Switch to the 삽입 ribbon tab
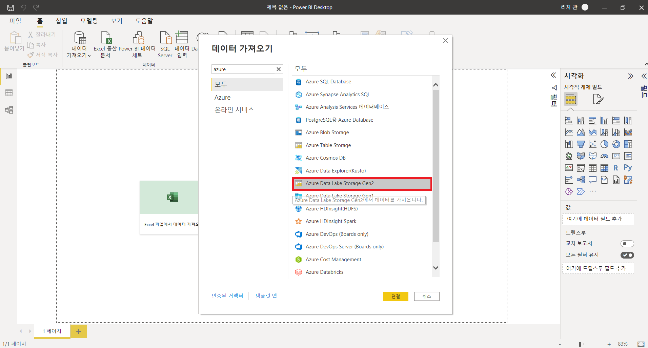 point(61,21)
